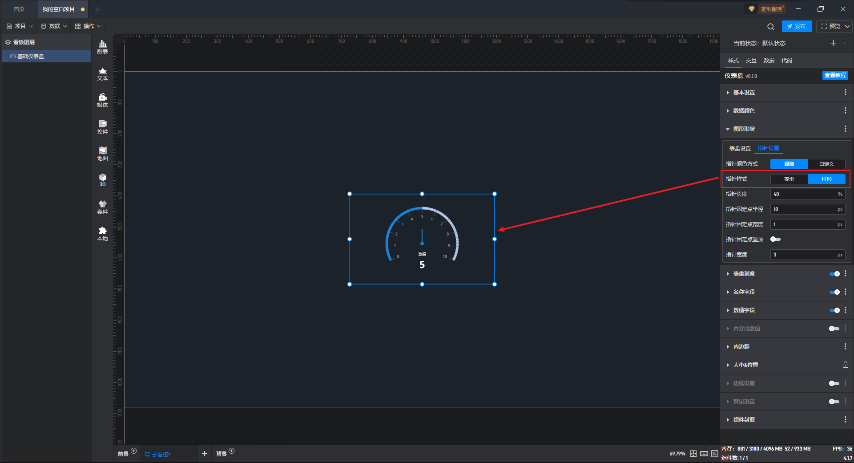Toggle the 指针固定点置顶 switch
The width and height of the screenshot is (854, 463).
coord(776,240)
